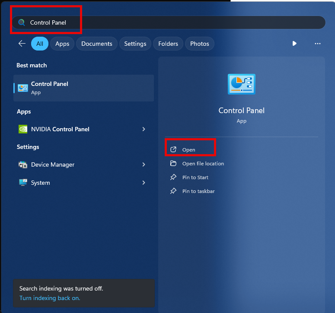335x313 pixels.
Task: Click into the Control Panel search field
Action: (x=173, y=22)
